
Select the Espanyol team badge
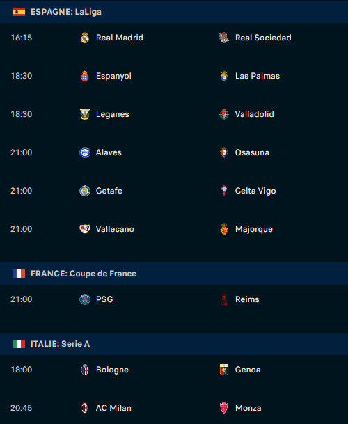click(x=85, y=76)
